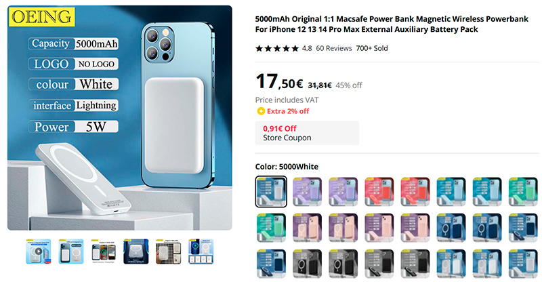
Task: Click the OEING brand logo on the main image
Action: click(x=39, y=16)
